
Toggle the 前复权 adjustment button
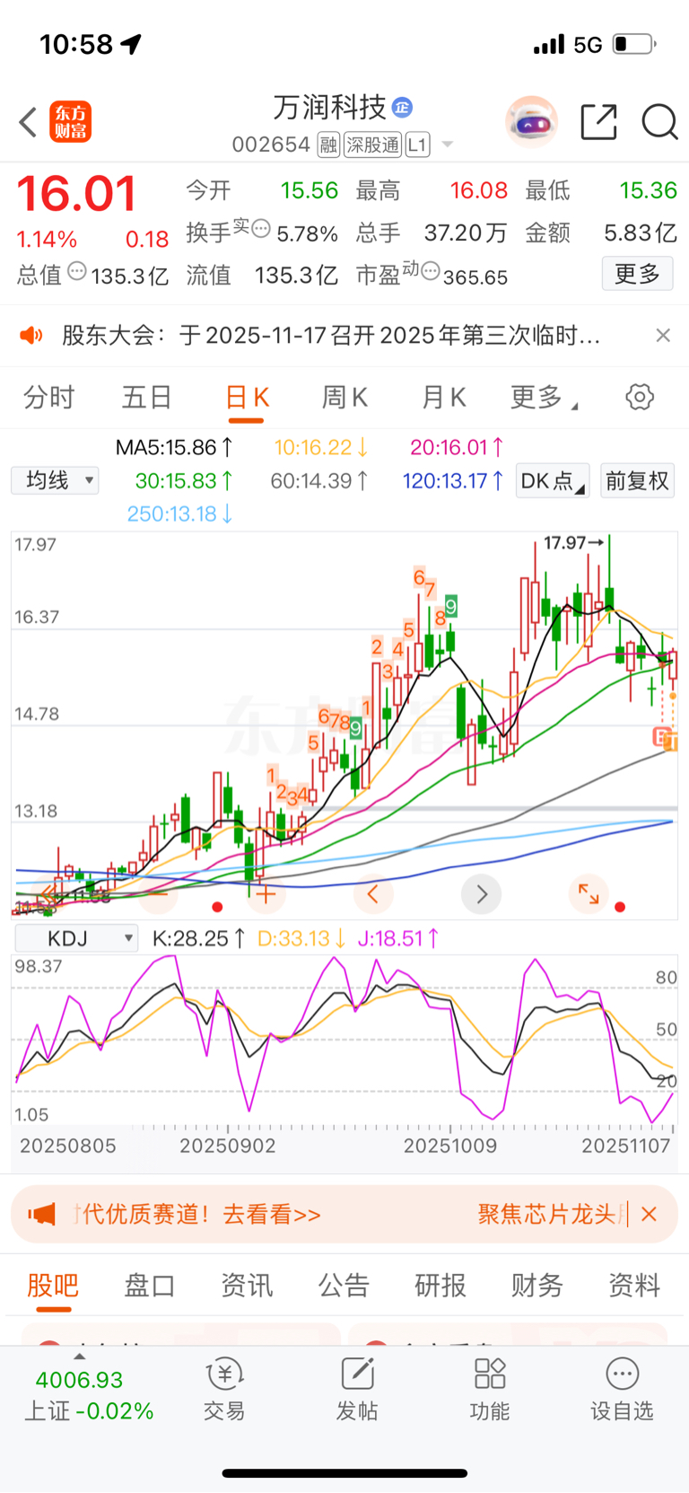point(637,481)
